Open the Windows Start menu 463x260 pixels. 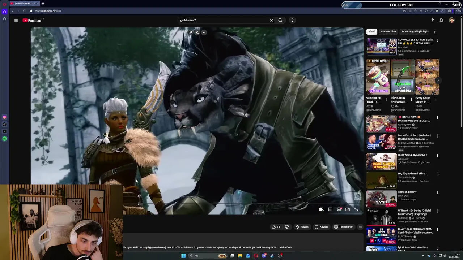tap(183, 256)
